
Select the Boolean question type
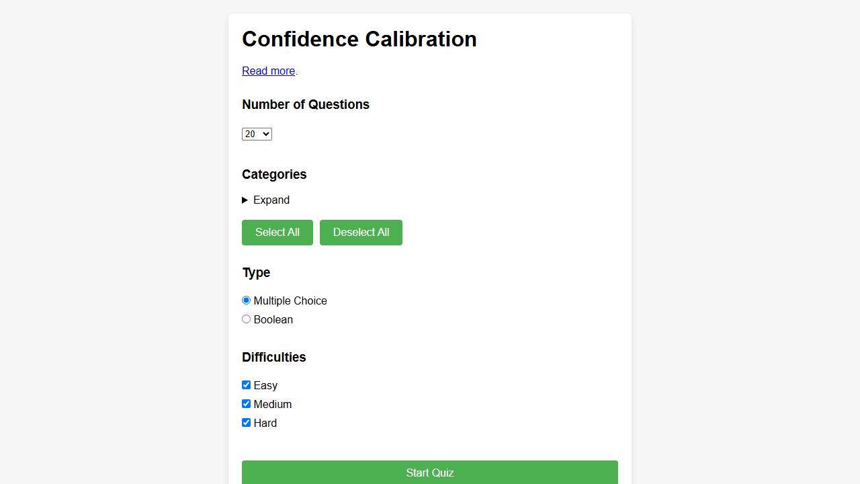[247, 319]
